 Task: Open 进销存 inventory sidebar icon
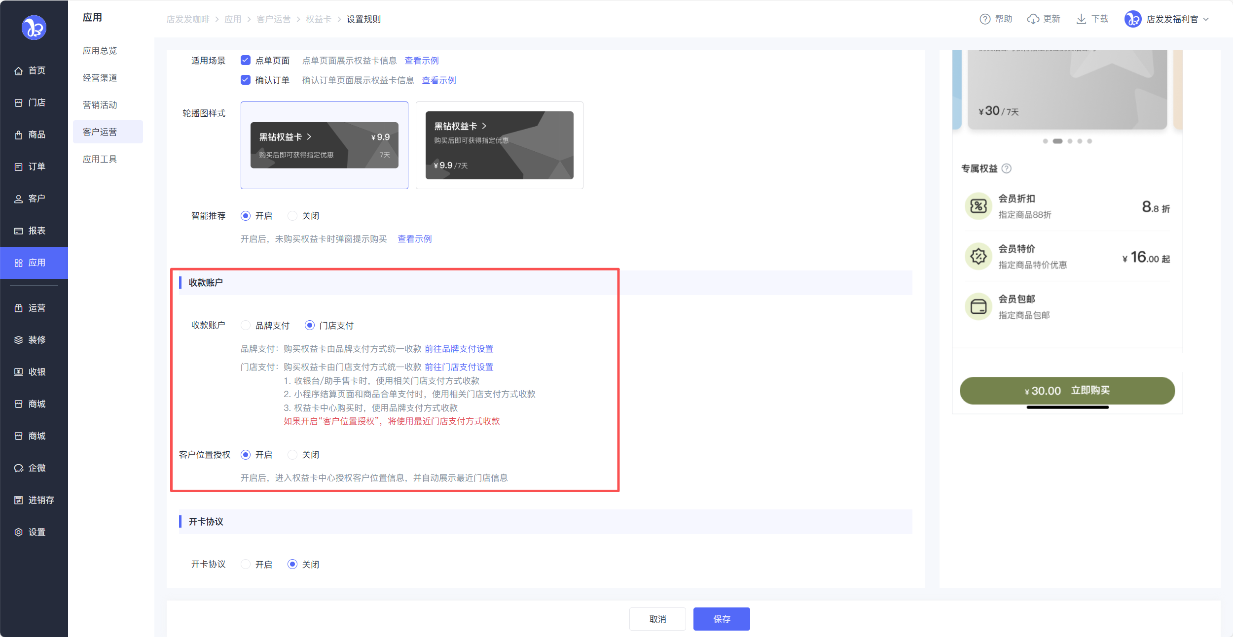point(19,500)
